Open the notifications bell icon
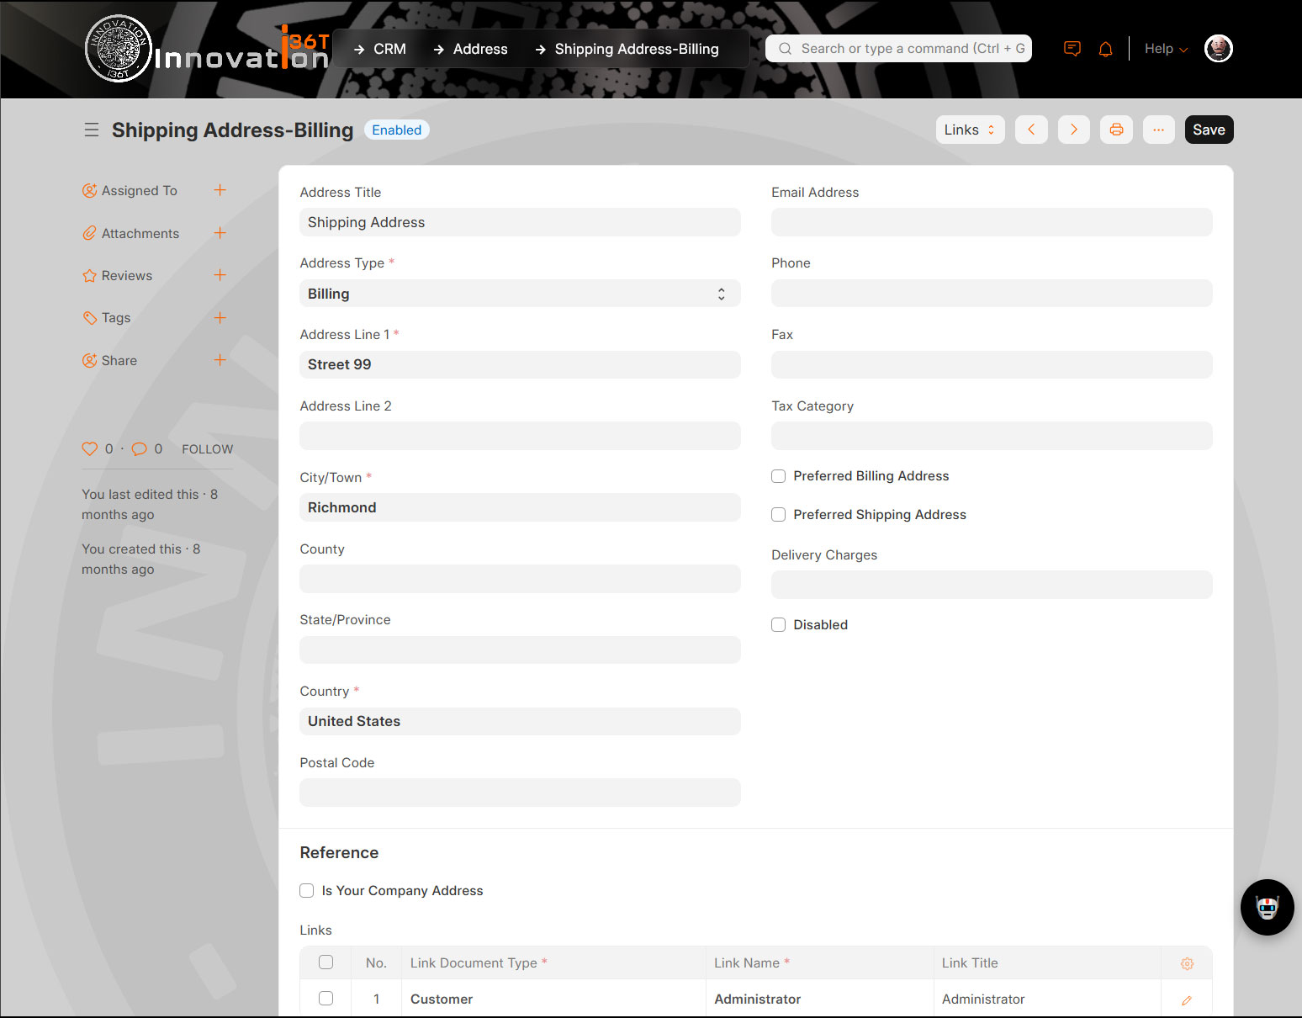1302x1018 pixels. pyautogui.click(x=1105, y=49)
